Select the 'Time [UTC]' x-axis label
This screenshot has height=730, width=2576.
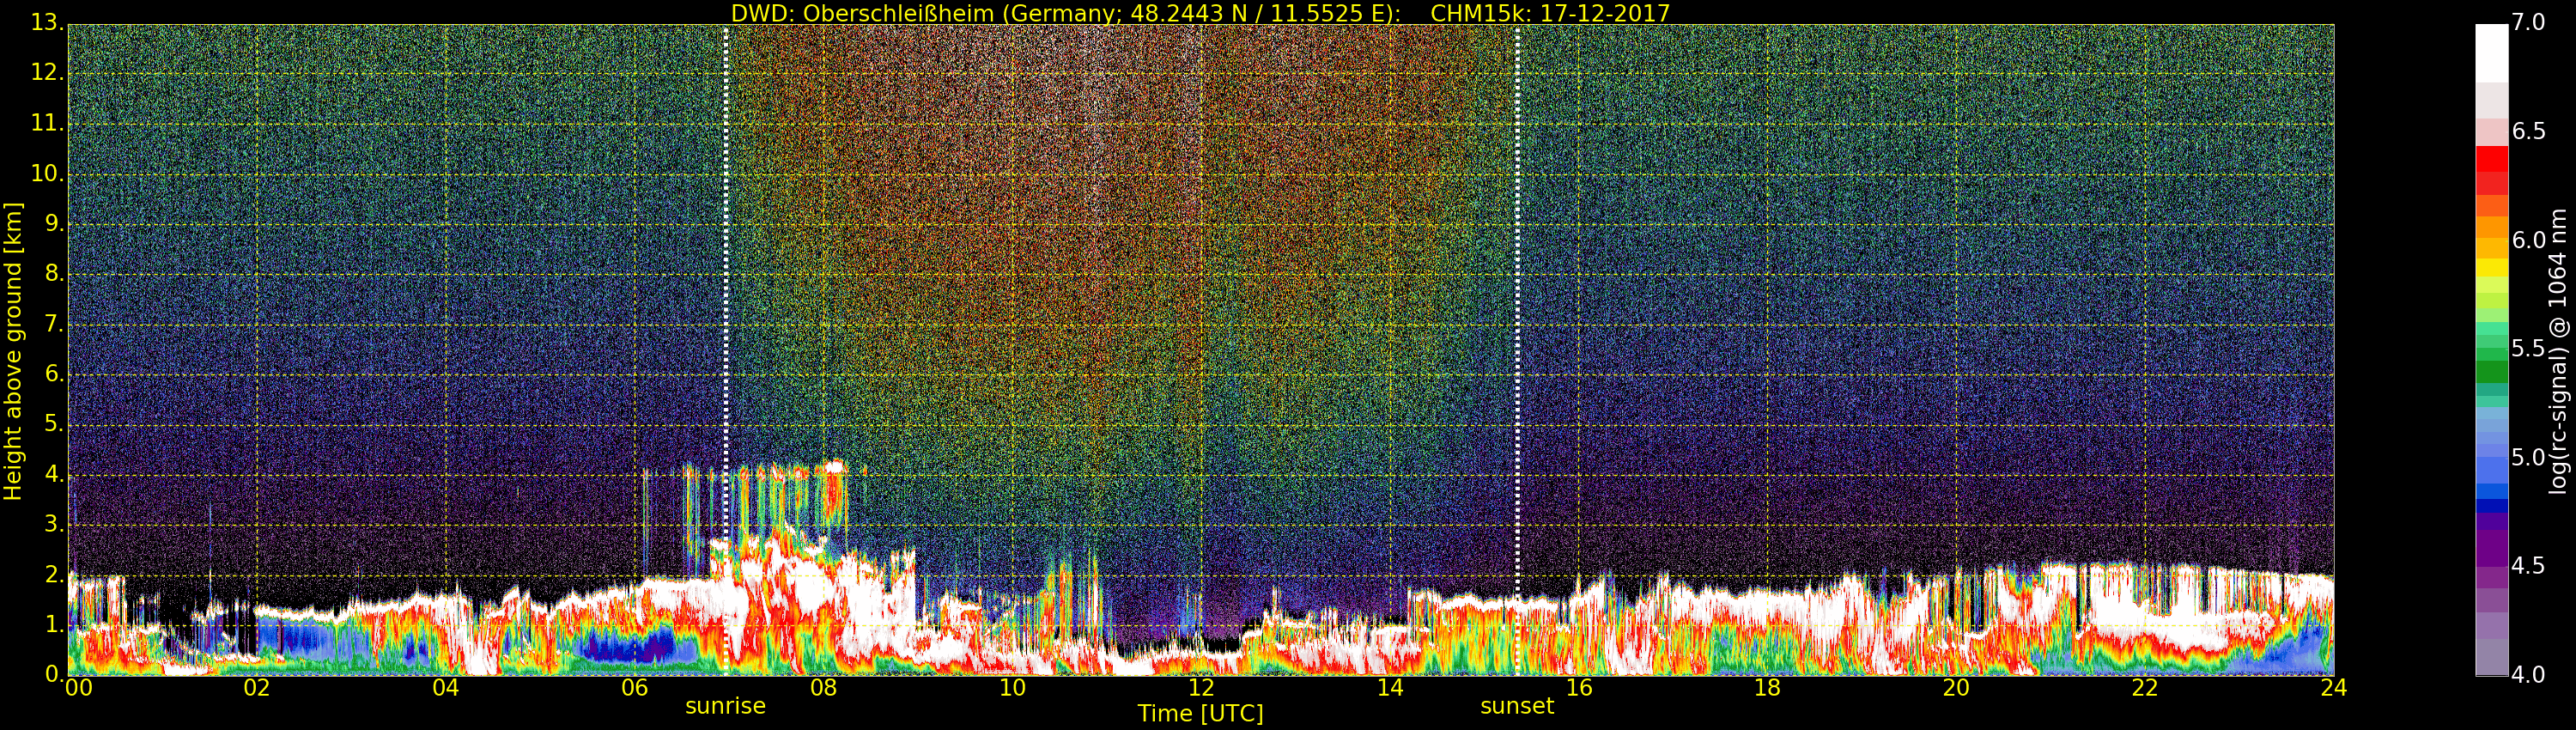(x=1200, y=714)
